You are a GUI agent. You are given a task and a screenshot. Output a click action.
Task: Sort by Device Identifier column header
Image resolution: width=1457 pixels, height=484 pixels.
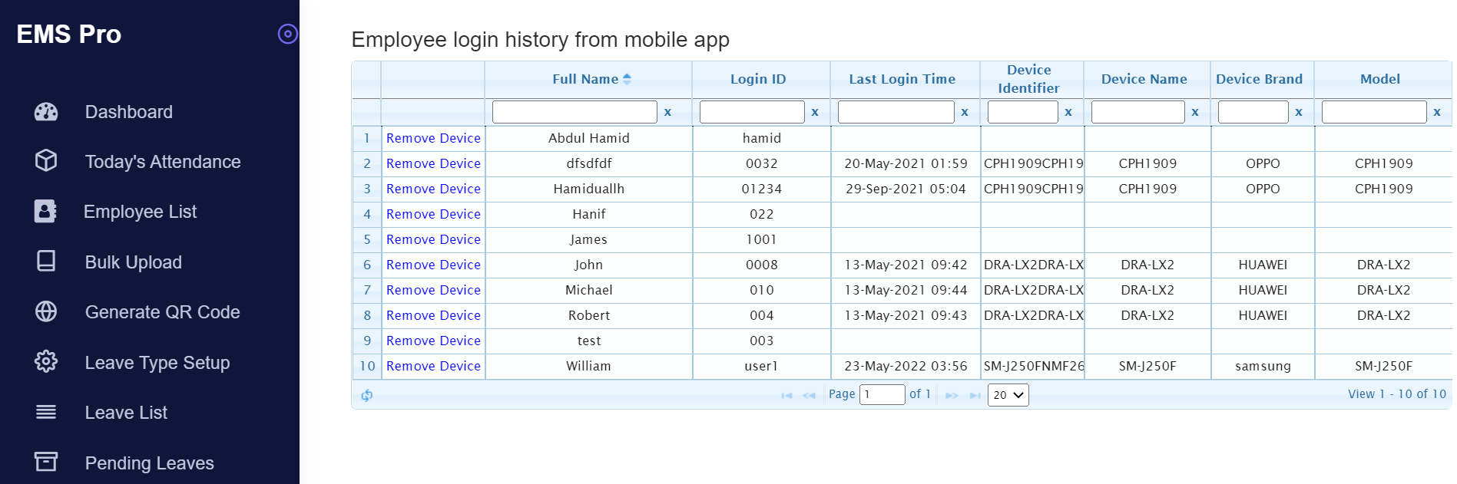1029,79
